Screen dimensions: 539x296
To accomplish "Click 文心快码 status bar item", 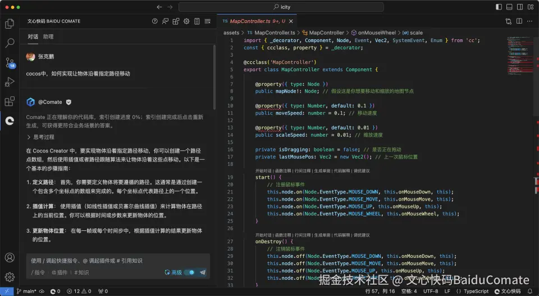I will point(508,291).
